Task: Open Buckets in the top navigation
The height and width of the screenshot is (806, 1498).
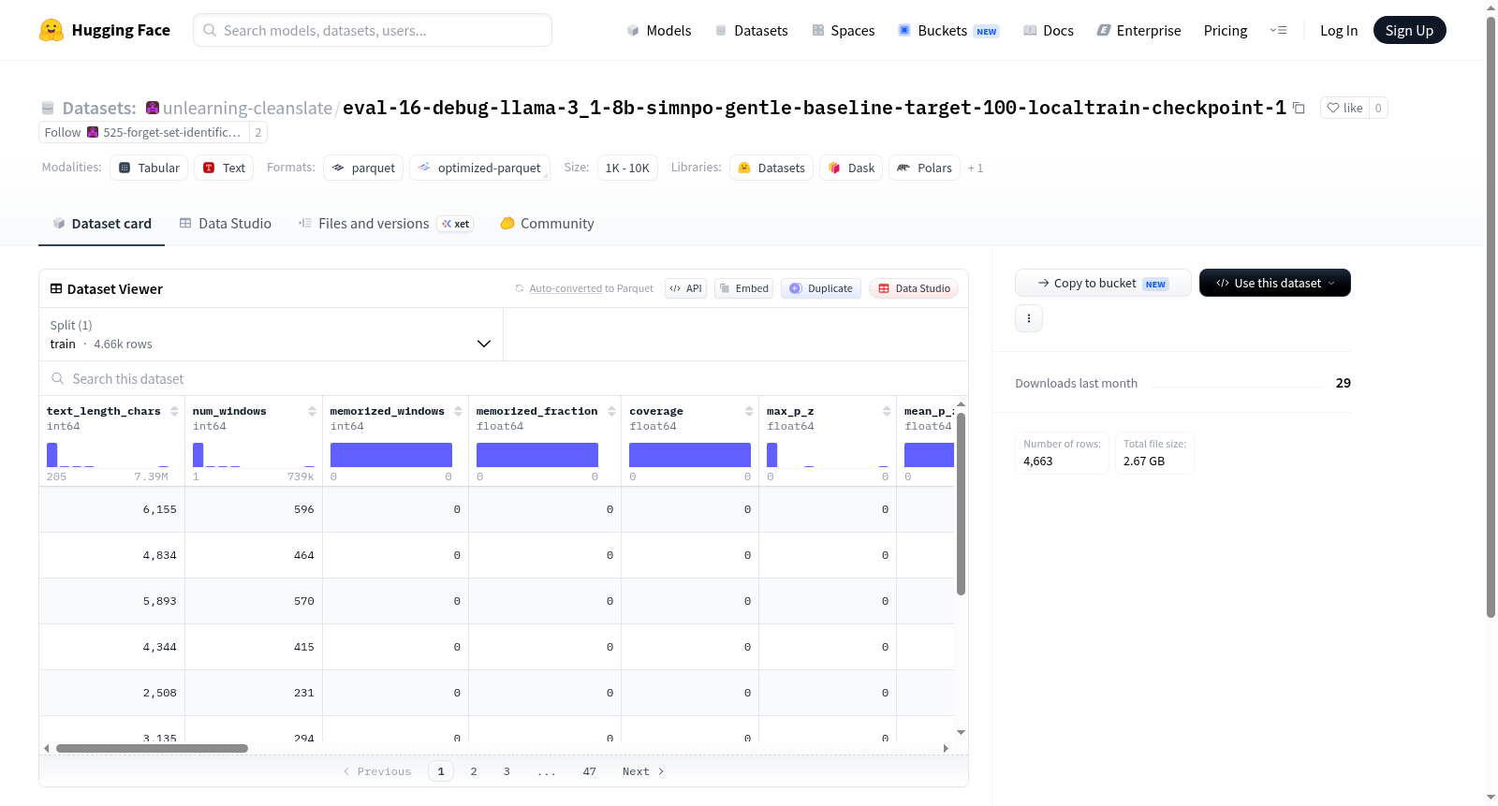Action: pyautogui.click(x=948, y=31)
